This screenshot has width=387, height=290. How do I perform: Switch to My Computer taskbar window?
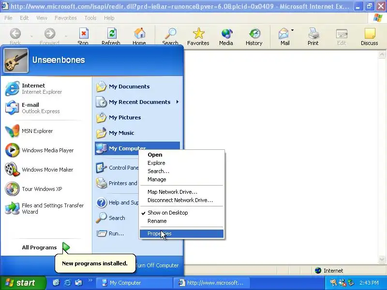click(x=134, y=283)
